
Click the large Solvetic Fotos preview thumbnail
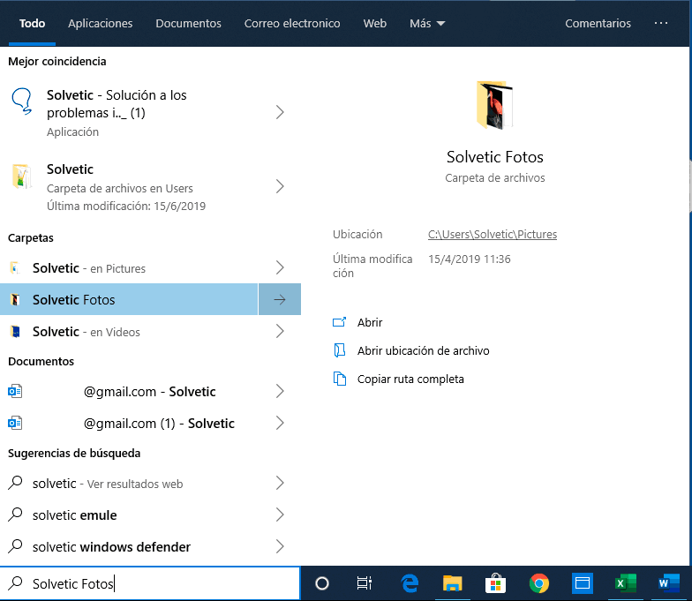tap(494, 105)
